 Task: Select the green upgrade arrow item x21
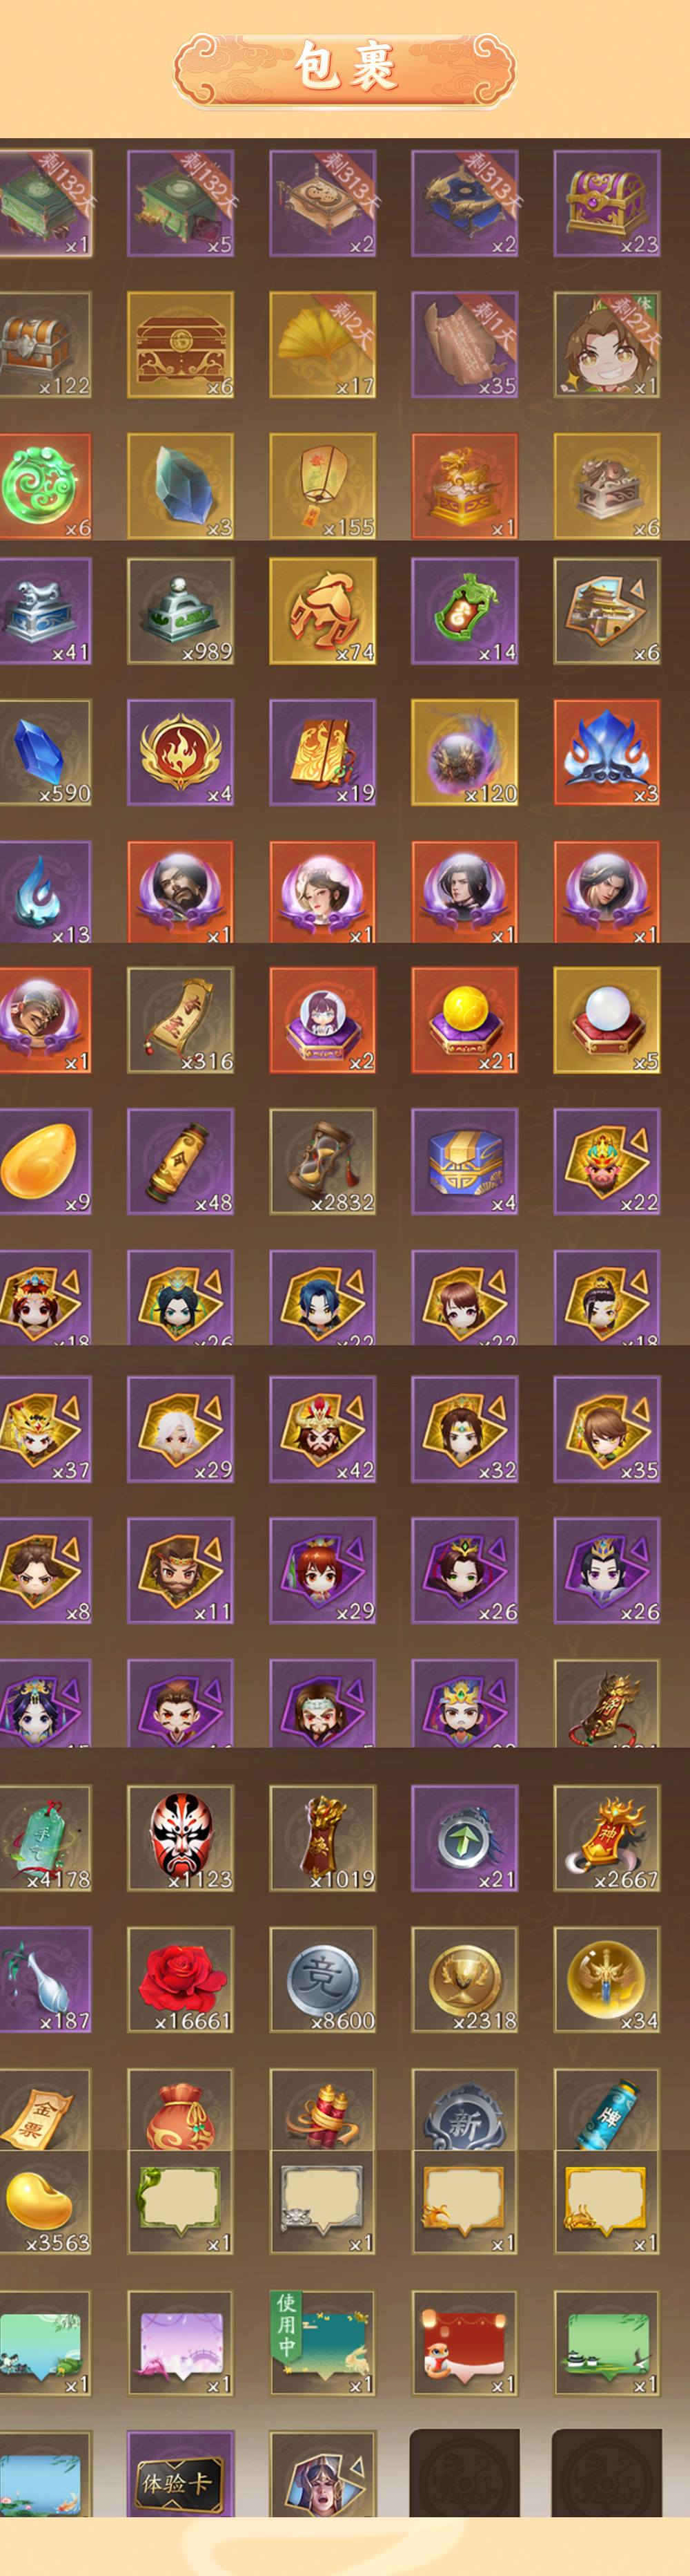(464, 1838)
